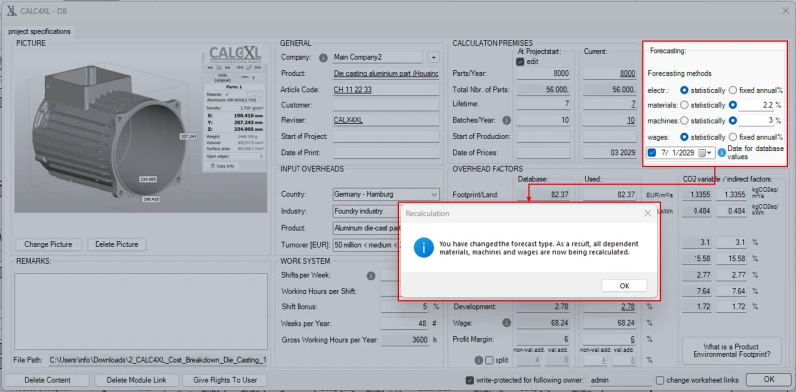
Task: Click OK in the Recalculation dialog
Action: click(624, 286)
